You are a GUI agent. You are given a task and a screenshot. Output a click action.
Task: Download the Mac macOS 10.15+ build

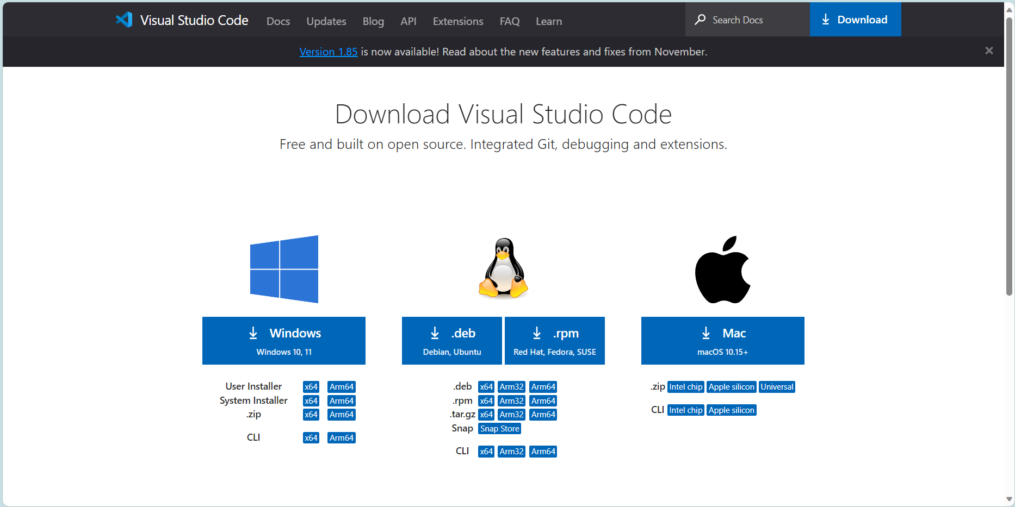[723, 341]
